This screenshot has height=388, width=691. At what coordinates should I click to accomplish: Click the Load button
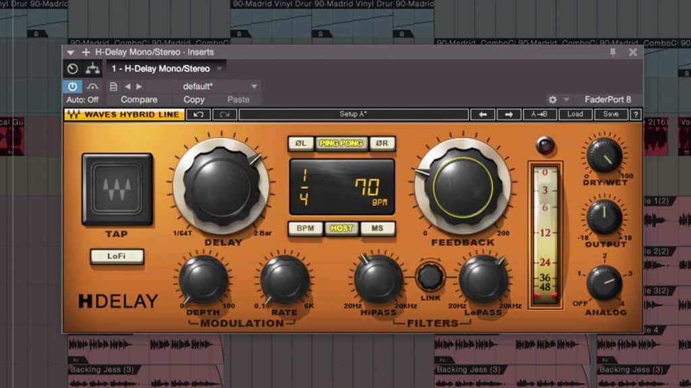576,114
